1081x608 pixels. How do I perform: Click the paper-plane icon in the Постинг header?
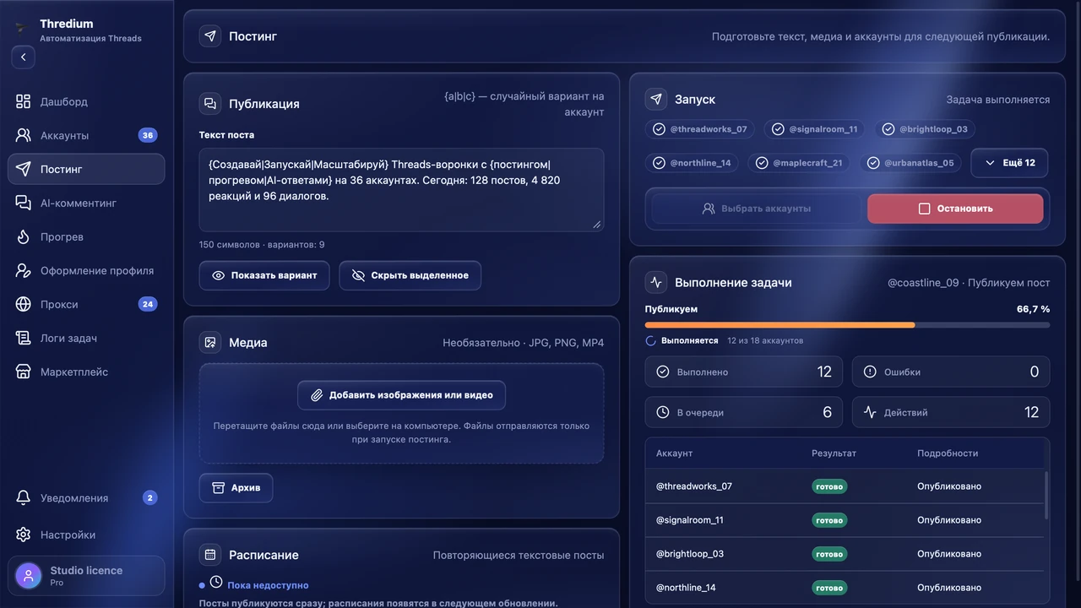(210, 36)
